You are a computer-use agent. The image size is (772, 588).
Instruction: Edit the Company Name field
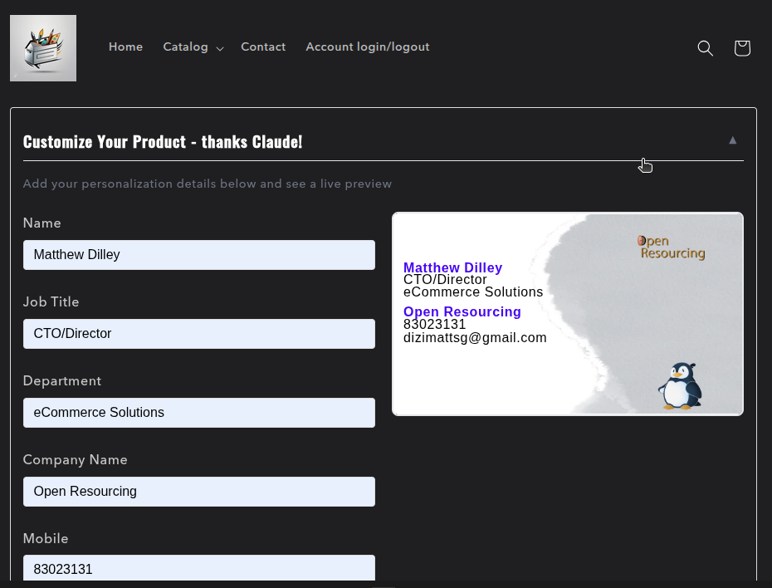[199, 492]
